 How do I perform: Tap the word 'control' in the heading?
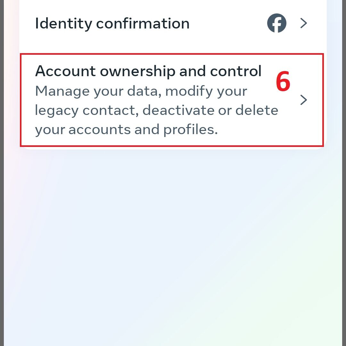coord(236,71)
